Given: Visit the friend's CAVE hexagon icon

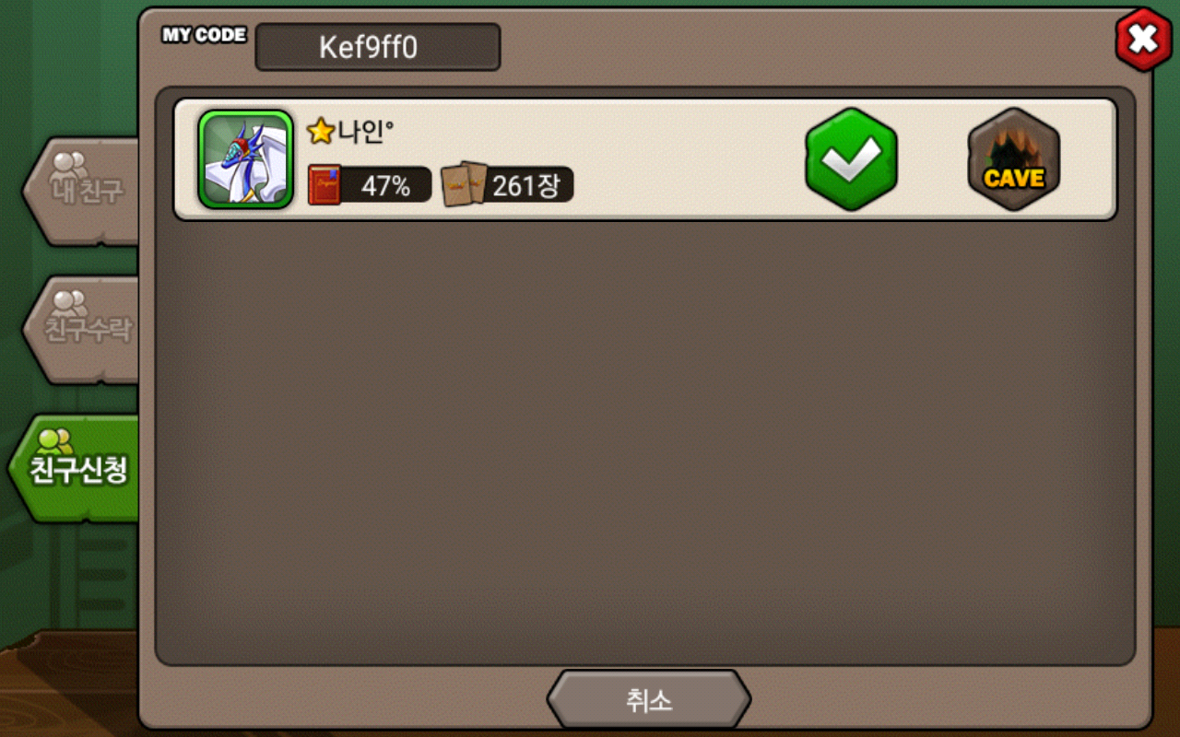Looking at the screenshot, I should pyautogui.click(x=1014, y=159).
